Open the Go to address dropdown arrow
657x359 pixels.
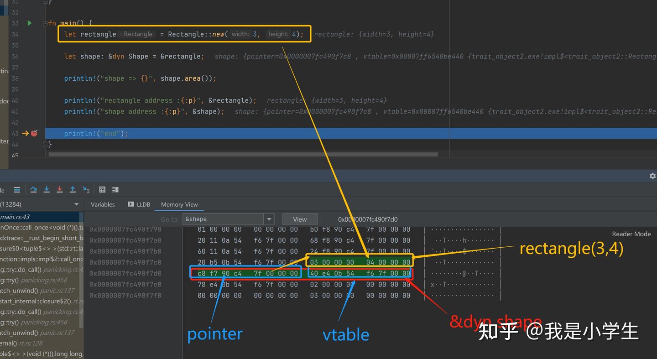coord(270,219)
